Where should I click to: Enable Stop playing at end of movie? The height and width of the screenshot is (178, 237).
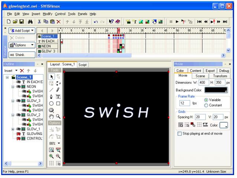coord(179,133)
